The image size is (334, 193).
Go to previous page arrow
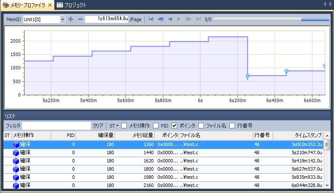point(170,19)
